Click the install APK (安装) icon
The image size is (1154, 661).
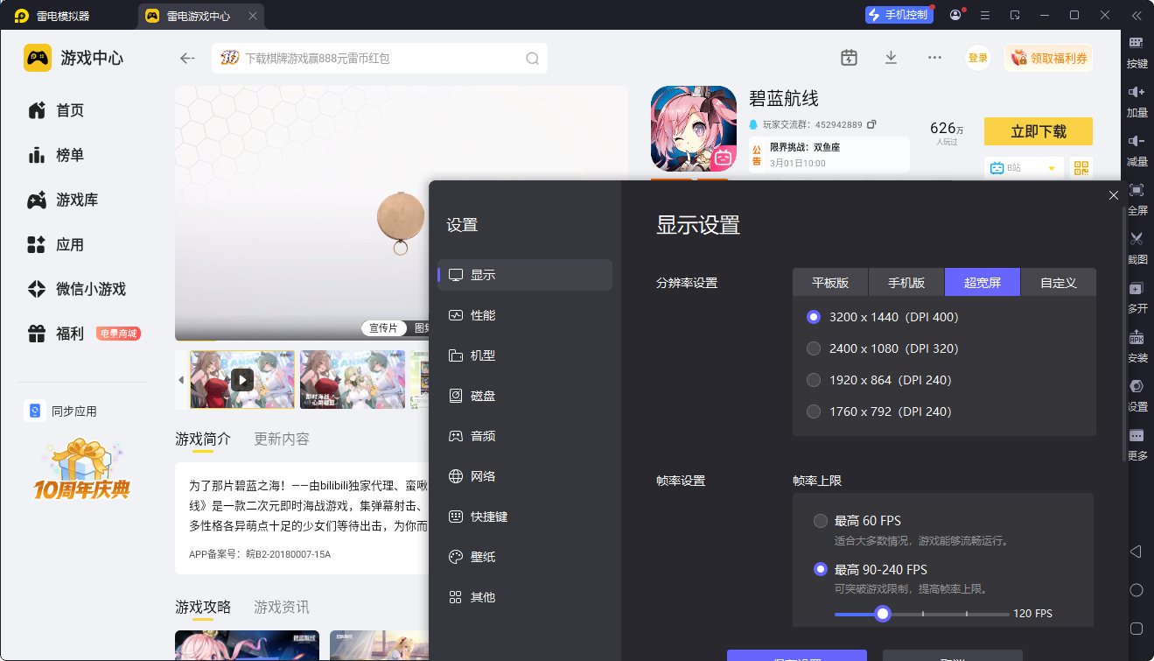coord(1137,338)
